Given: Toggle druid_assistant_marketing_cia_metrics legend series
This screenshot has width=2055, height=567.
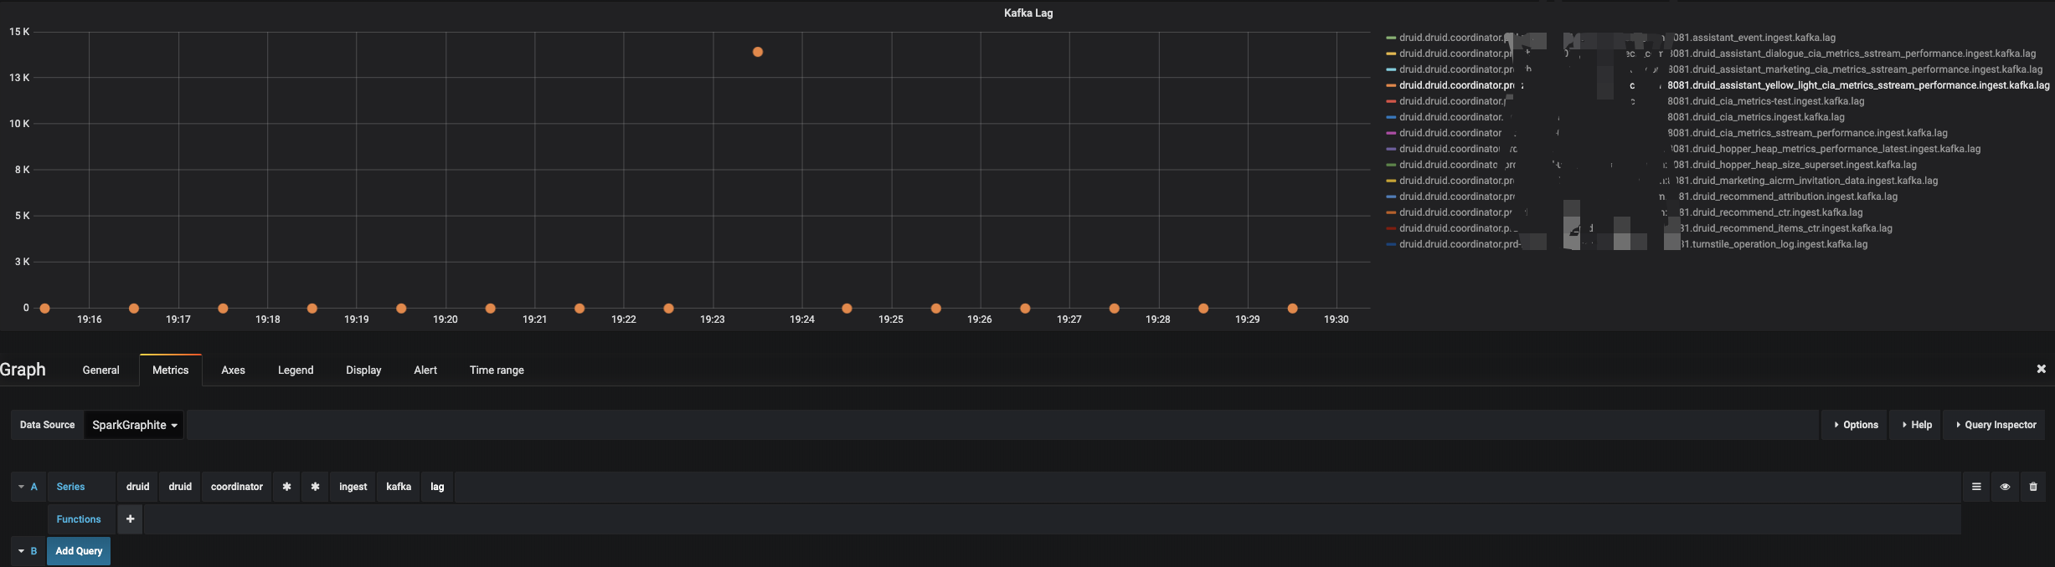Looking at the screenshot, I should 1720,69.
